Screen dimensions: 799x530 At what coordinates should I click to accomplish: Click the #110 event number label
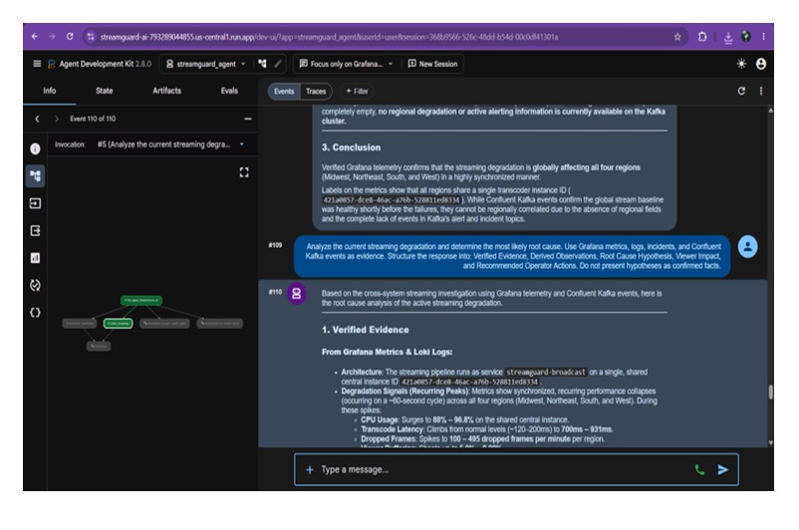[x=275, y=292]
